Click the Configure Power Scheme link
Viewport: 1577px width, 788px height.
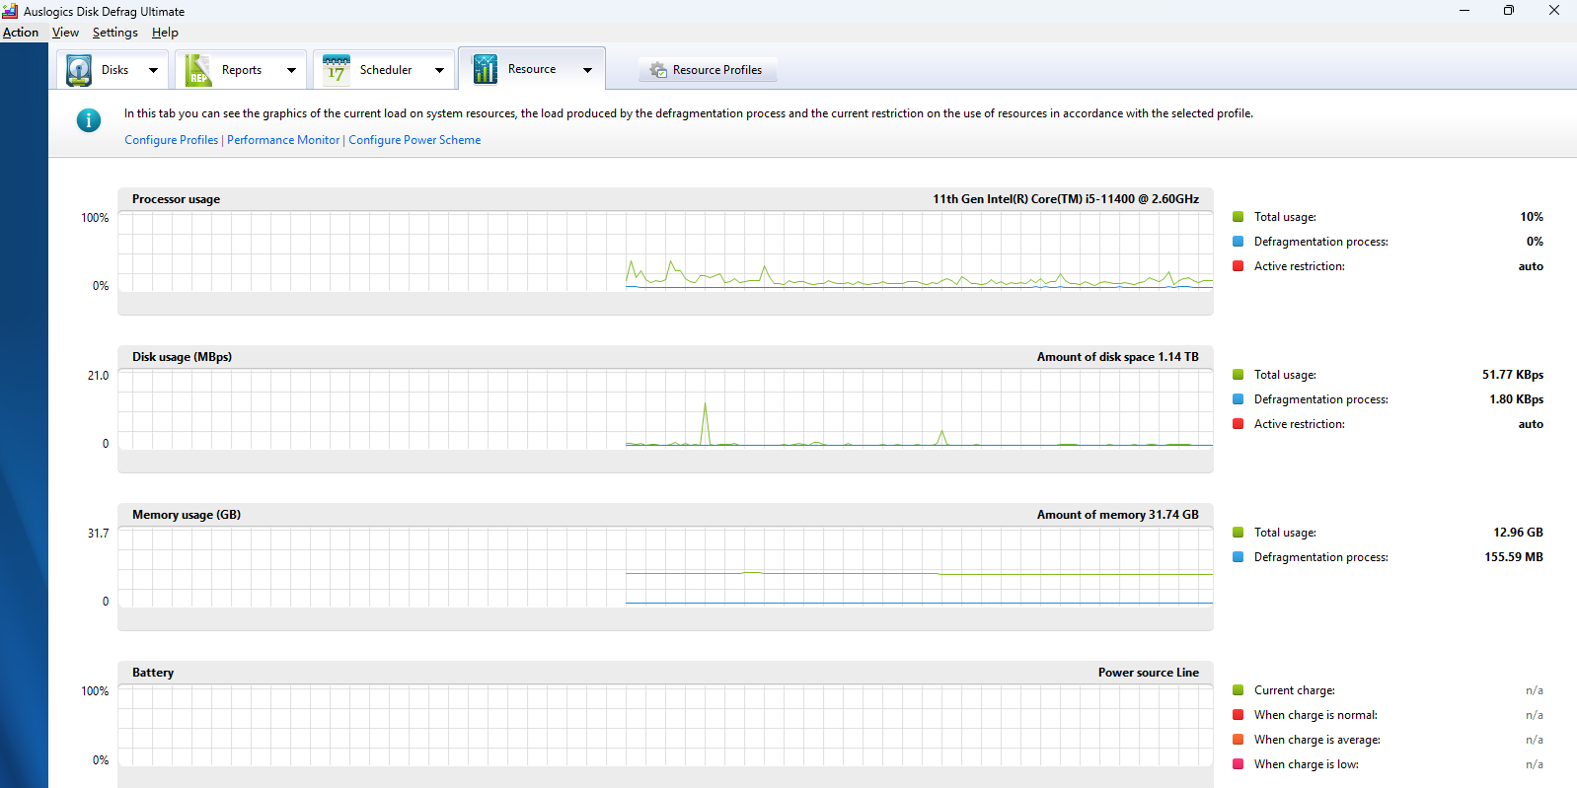(414, 140)
